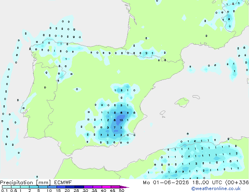Screen dimensions: 249x192
Task: Select the 25–30 mm dark blue legend swatch
Action: point(79,187)
